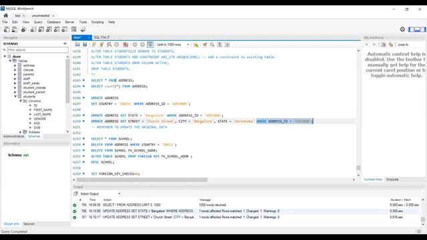The image size is (427, 240).
Task: Create a new table from main toolbar
Action: click(41, 29)
